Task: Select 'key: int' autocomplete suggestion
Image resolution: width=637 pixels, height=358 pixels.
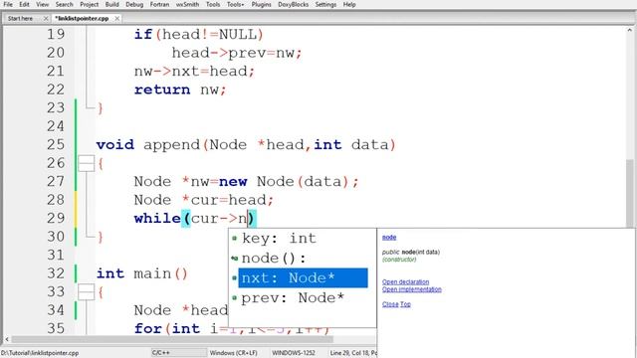Action: [303, 239]
